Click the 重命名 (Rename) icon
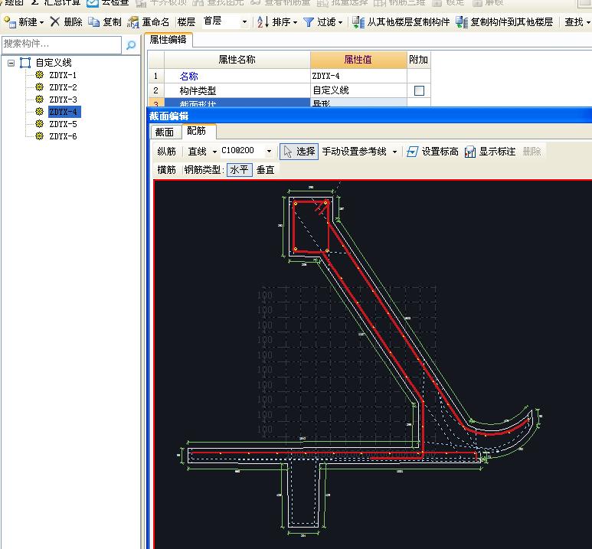Image resolution: width=592 pixels, height=549 pixels. 133,22
